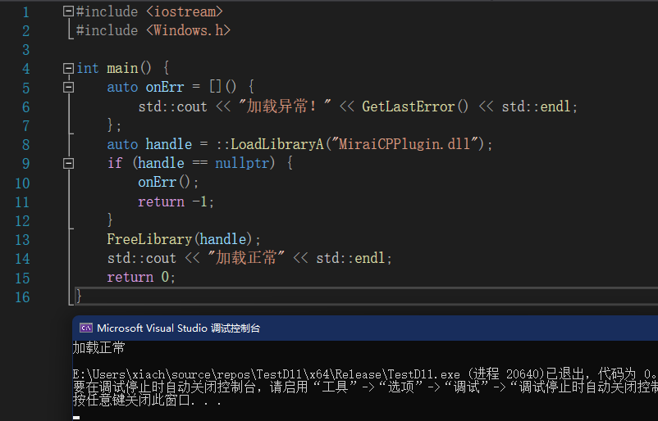The height and width of the screenshot is (421, 658).
Task: Collapse the onErr lambda fold at line 5
Action: [x=68, y=87]
